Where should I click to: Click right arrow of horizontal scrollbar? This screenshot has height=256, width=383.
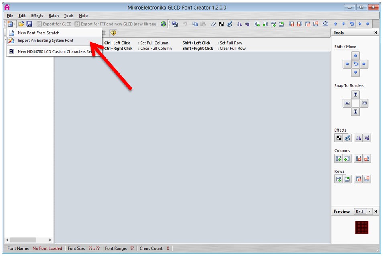(50, 240)
